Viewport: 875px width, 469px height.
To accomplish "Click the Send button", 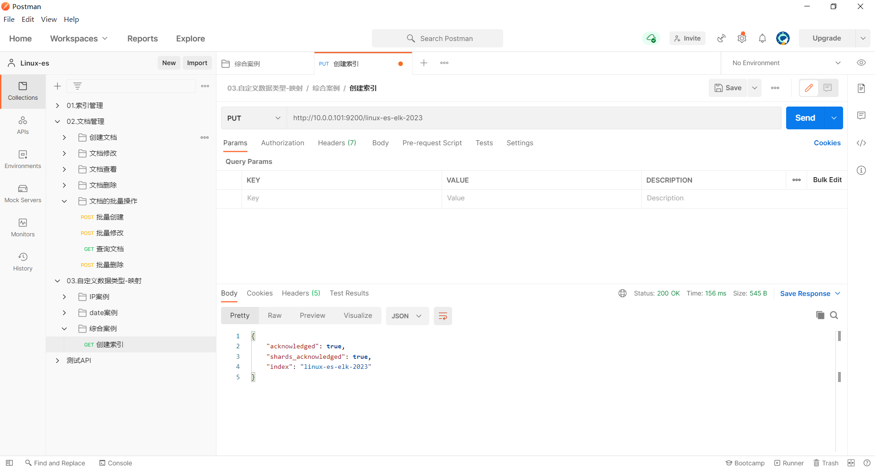I will point(805,118).
